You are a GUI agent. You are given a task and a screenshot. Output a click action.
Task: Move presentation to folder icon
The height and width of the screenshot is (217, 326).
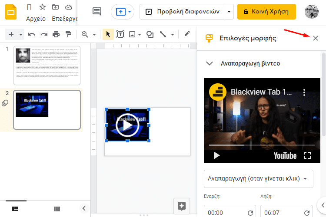(55, 7)
